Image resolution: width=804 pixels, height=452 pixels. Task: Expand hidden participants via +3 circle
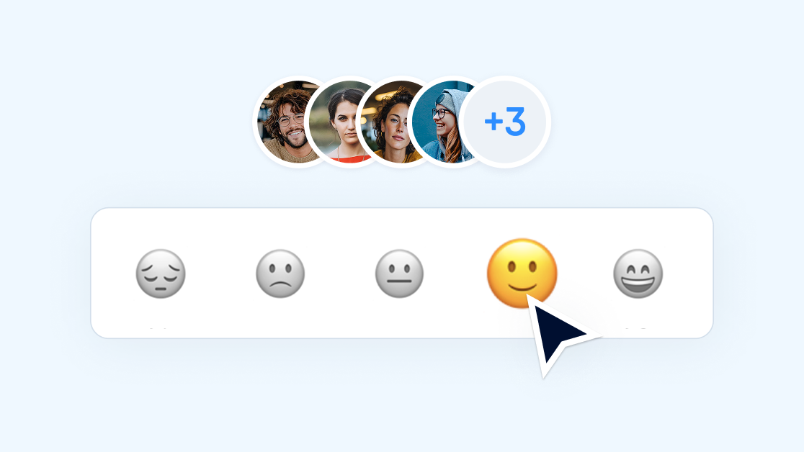505,122
